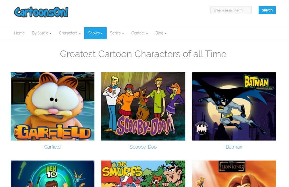This screenshot has height=187, width=289.
Task: Open The Lion King thumbnail
Action: [x=234, y=174]
